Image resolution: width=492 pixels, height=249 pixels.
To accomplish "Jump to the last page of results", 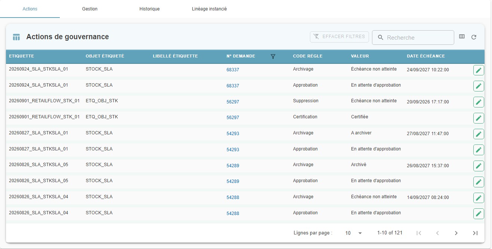I will (475, 233).
